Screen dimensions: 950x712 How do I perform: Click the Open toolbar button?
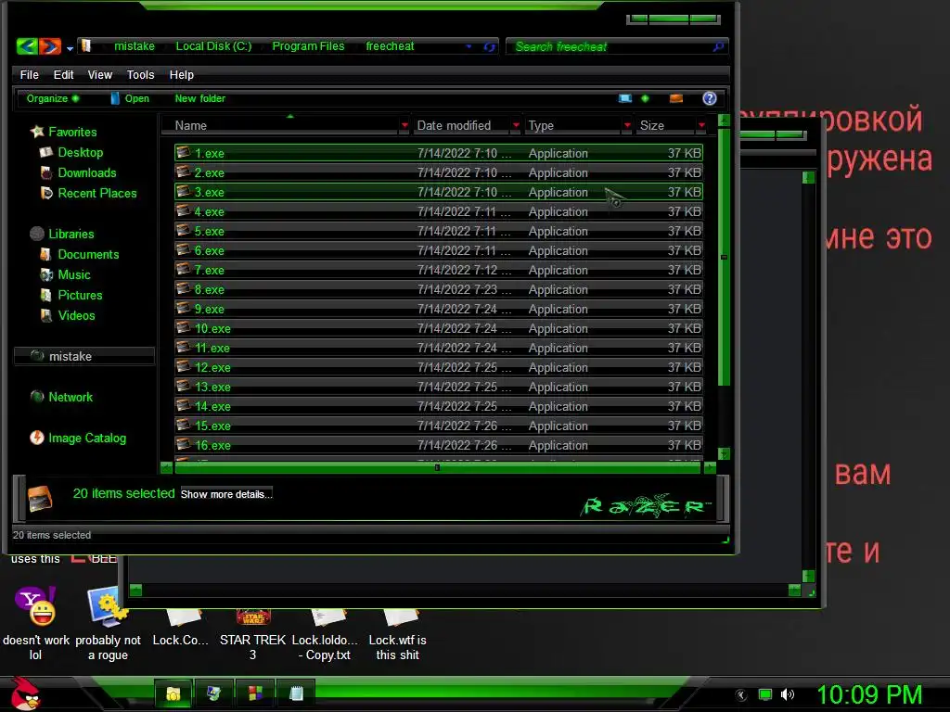point(130,98)
